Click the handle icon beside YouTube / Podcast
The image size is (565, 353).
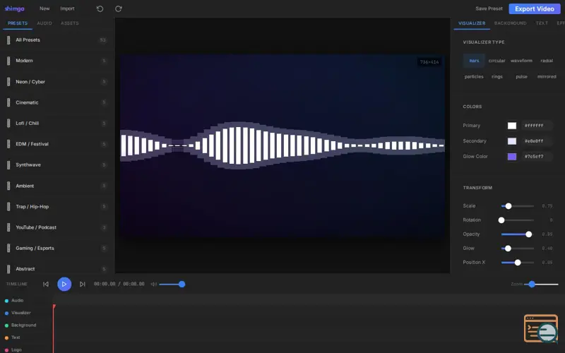point(8,227)
